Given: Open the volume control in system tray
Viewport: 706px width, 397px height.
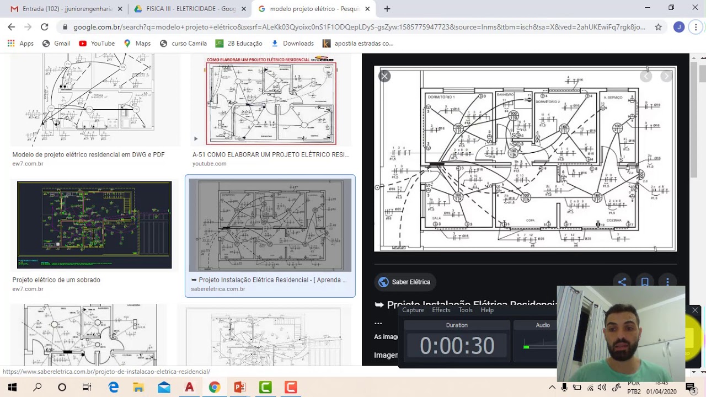Looking at the screenshot, I should pyautogui.click(x=602, y=388).
